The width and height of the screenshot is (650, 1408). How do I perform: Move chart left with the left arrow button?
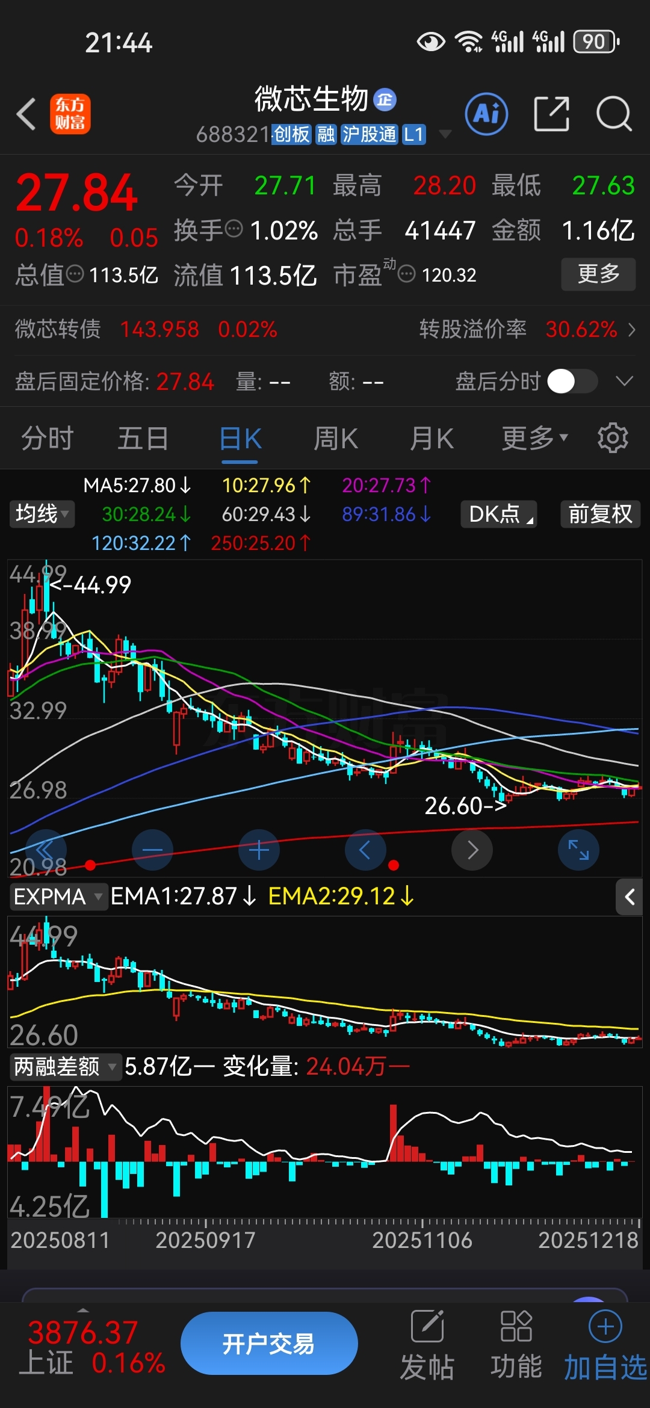pos(365,850)
